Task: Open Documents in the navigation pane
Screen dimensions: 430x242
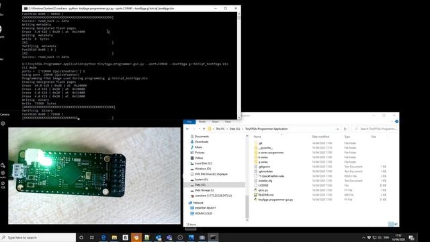Action: point(202,136)
